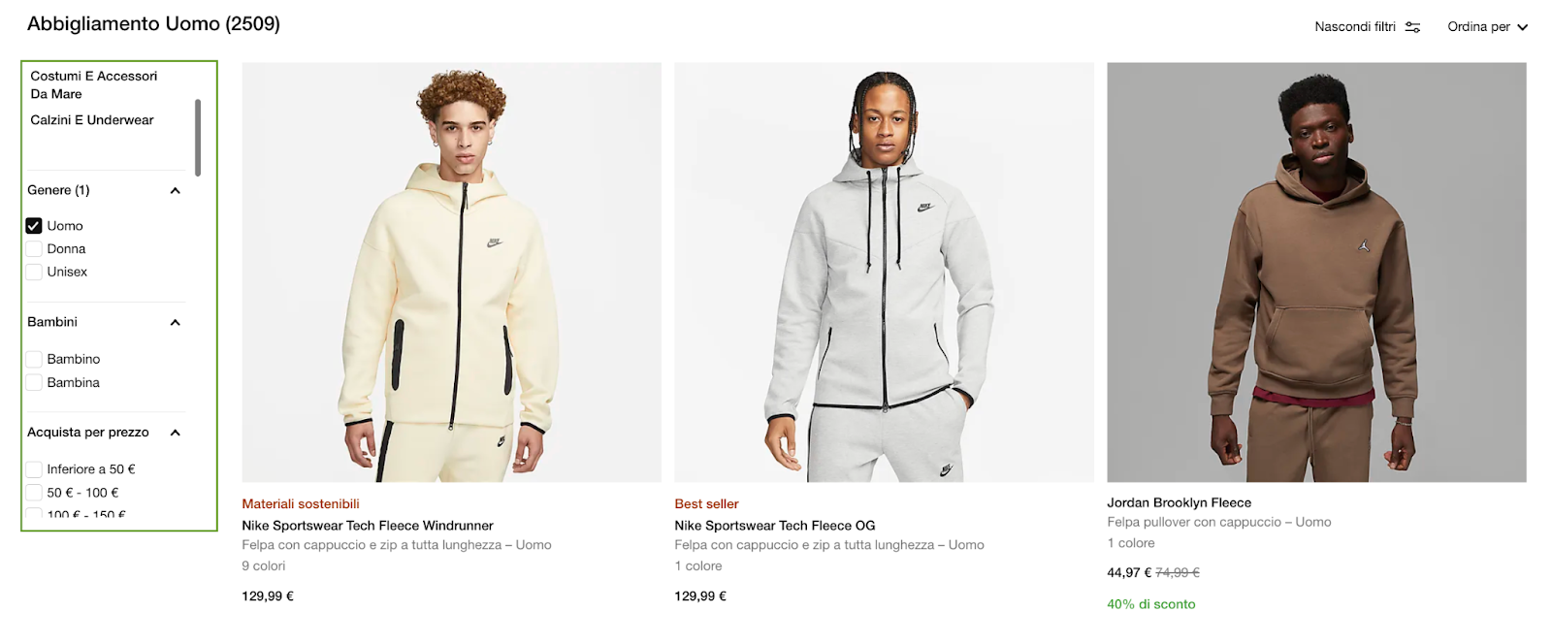Open Costumi E Accessori Da Mare category
Viewport: 1552px width, 644px height.
click(x=94, y=85)
